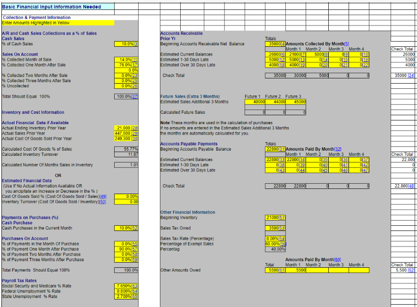The width and height of the screenshot is (417, 307).
Task: Open footnote [52] for Cash Purchases in Current Month
Action: [135, 228]
